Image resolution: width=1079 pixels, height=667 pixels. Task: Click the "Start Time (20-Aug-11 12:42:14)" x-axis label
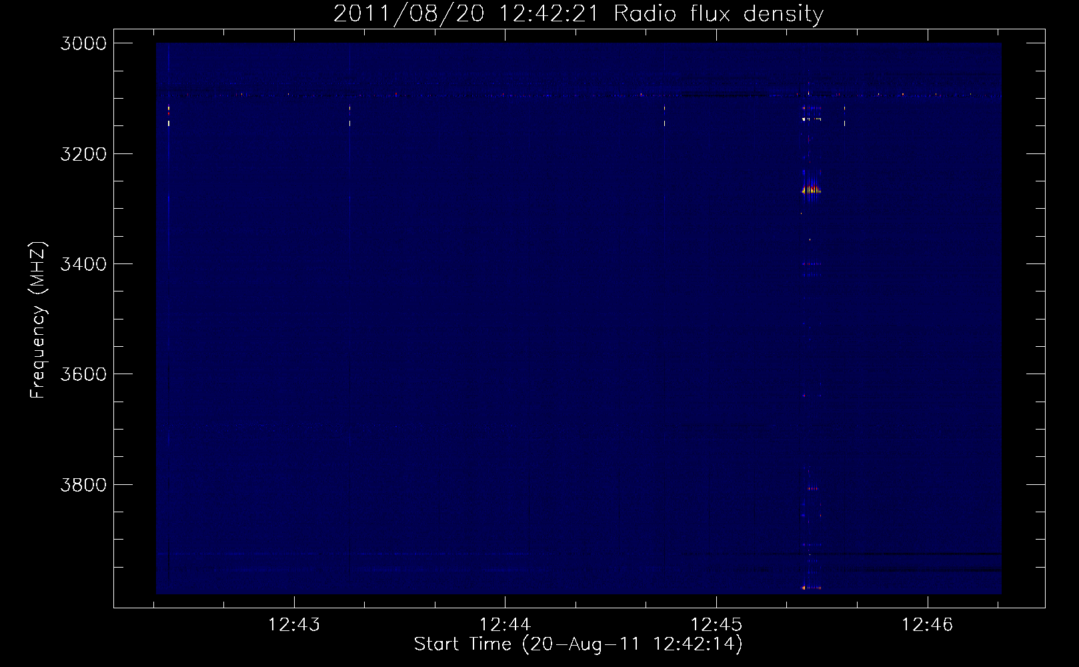[578, 644]
